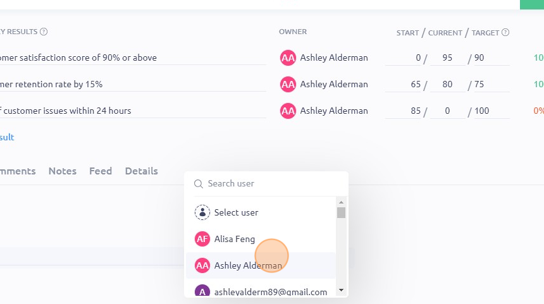Click current value 95 on satisfaction row
Screen dimensions: 544x304
[447, 58]
